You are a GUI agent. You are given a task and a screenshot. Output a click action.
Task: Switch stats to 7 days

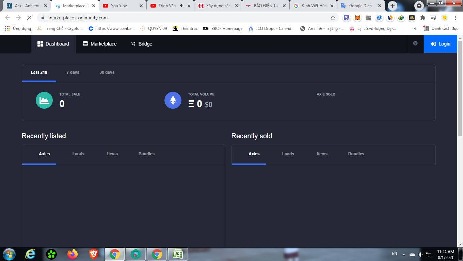[x=73, y=72]
